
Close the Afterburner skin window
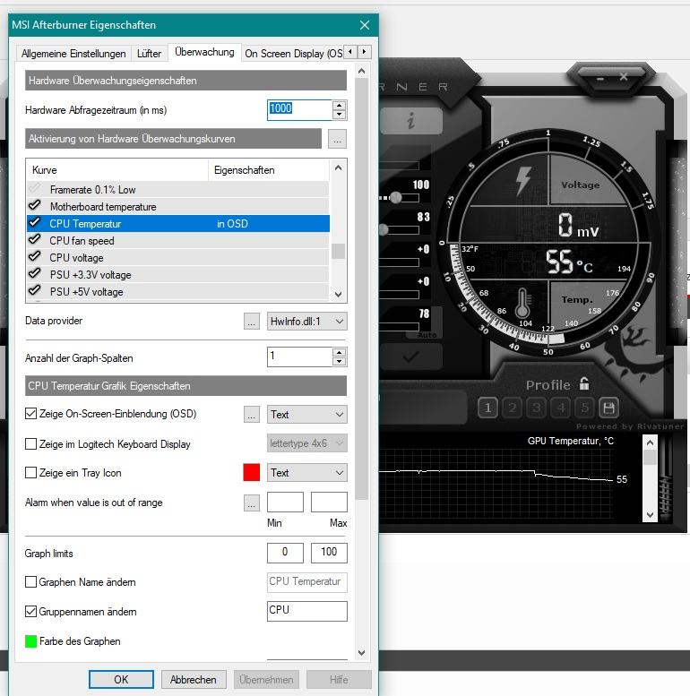point(624,77)
